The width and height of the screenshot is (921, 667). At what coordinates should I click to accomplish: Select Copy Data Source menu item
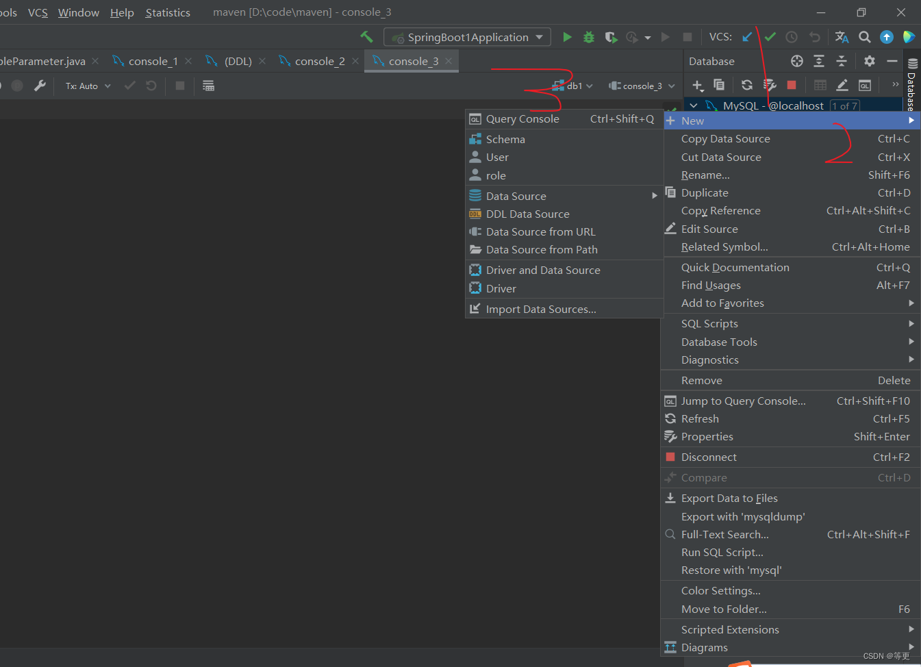click(790, 138)
